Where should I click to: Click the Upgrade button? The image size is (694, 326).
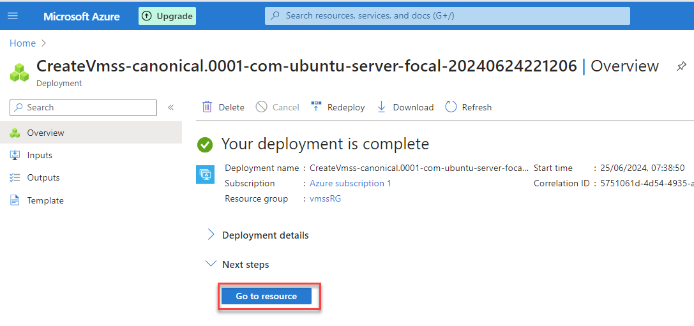click(167, 16)
